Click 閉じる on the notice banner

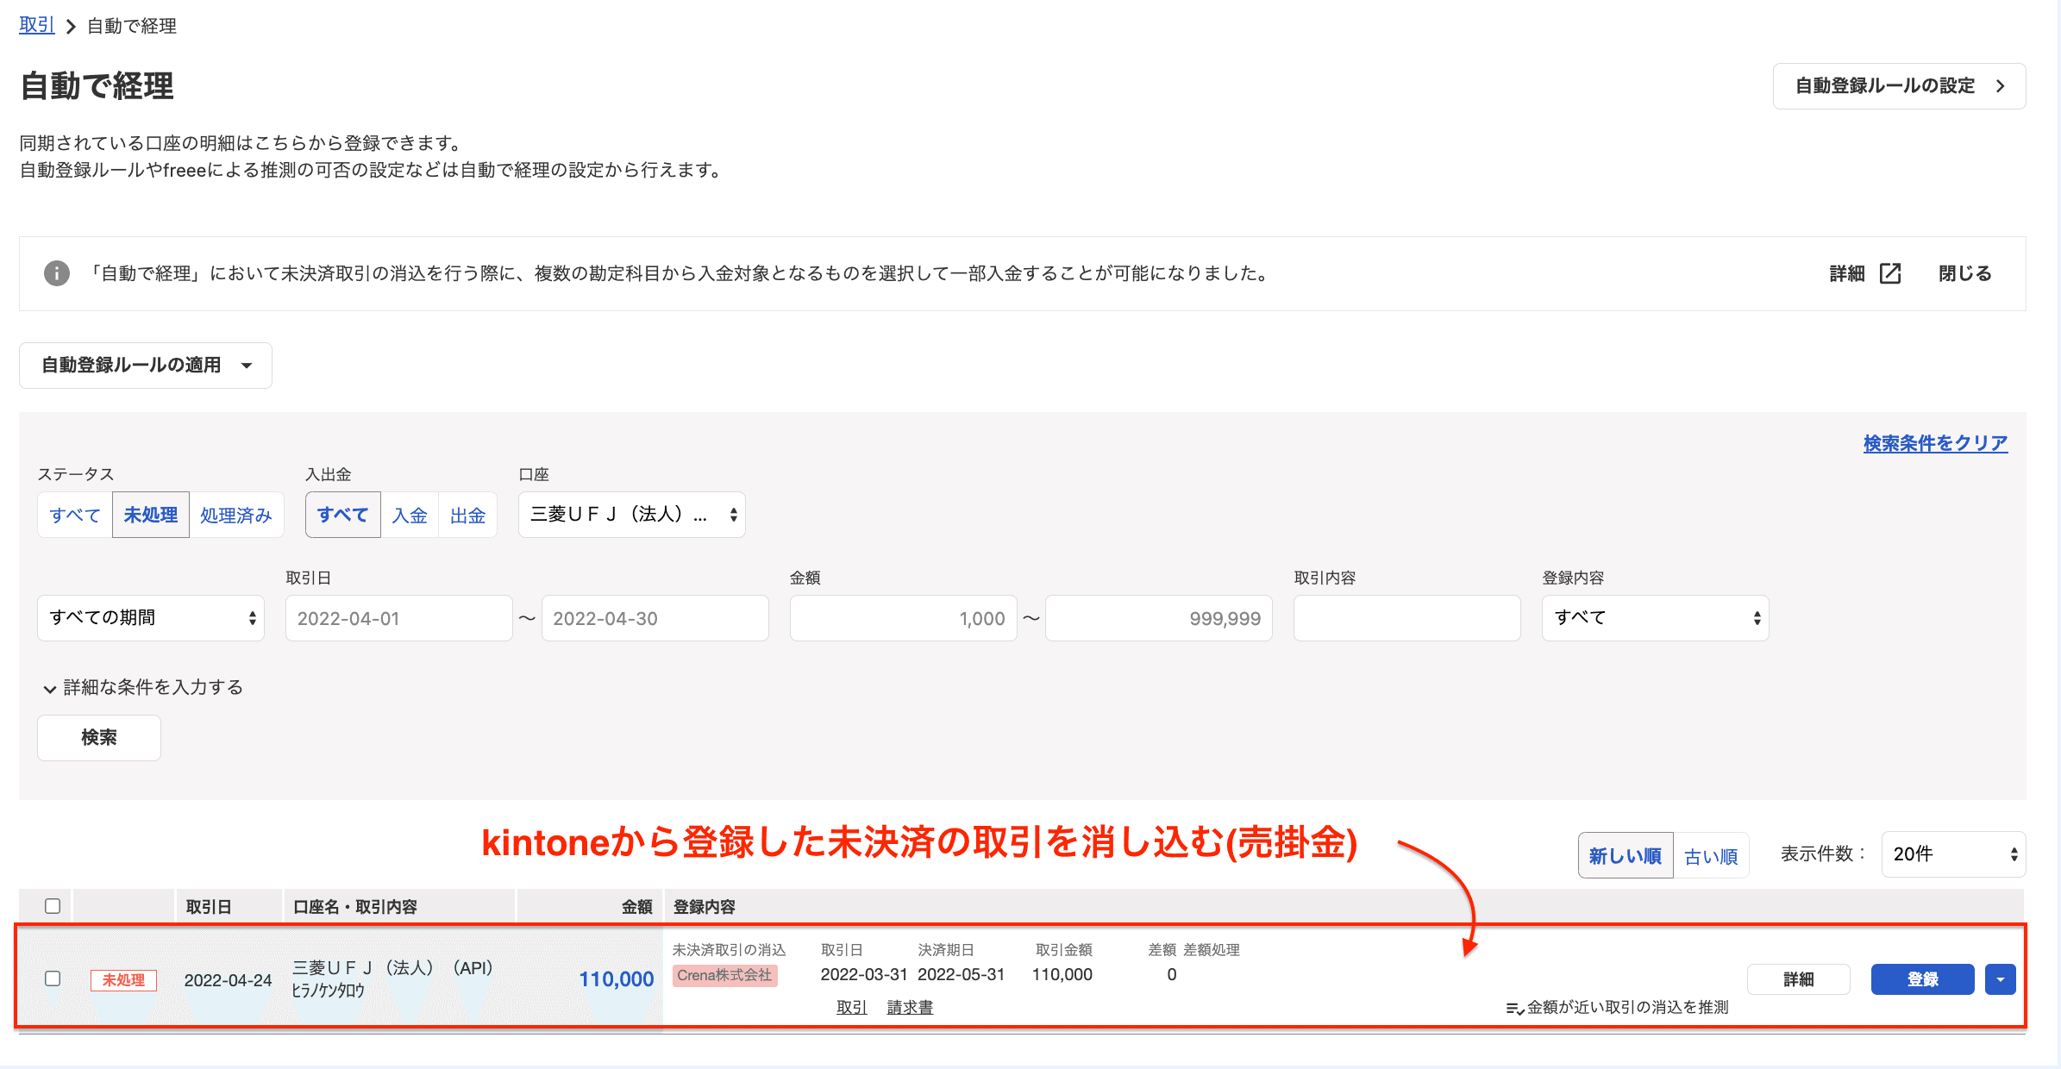point(1965,273)
